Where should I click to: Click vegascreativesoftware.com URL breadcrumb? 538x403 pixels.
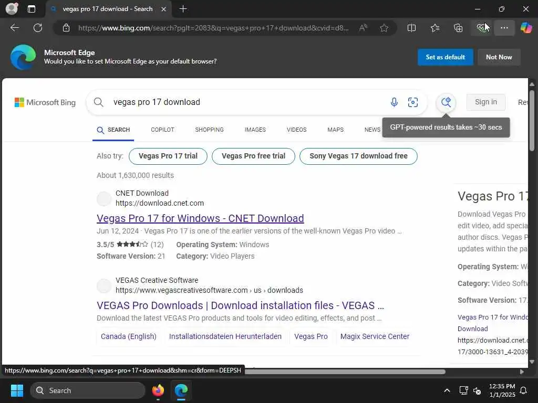coord(209,290)
